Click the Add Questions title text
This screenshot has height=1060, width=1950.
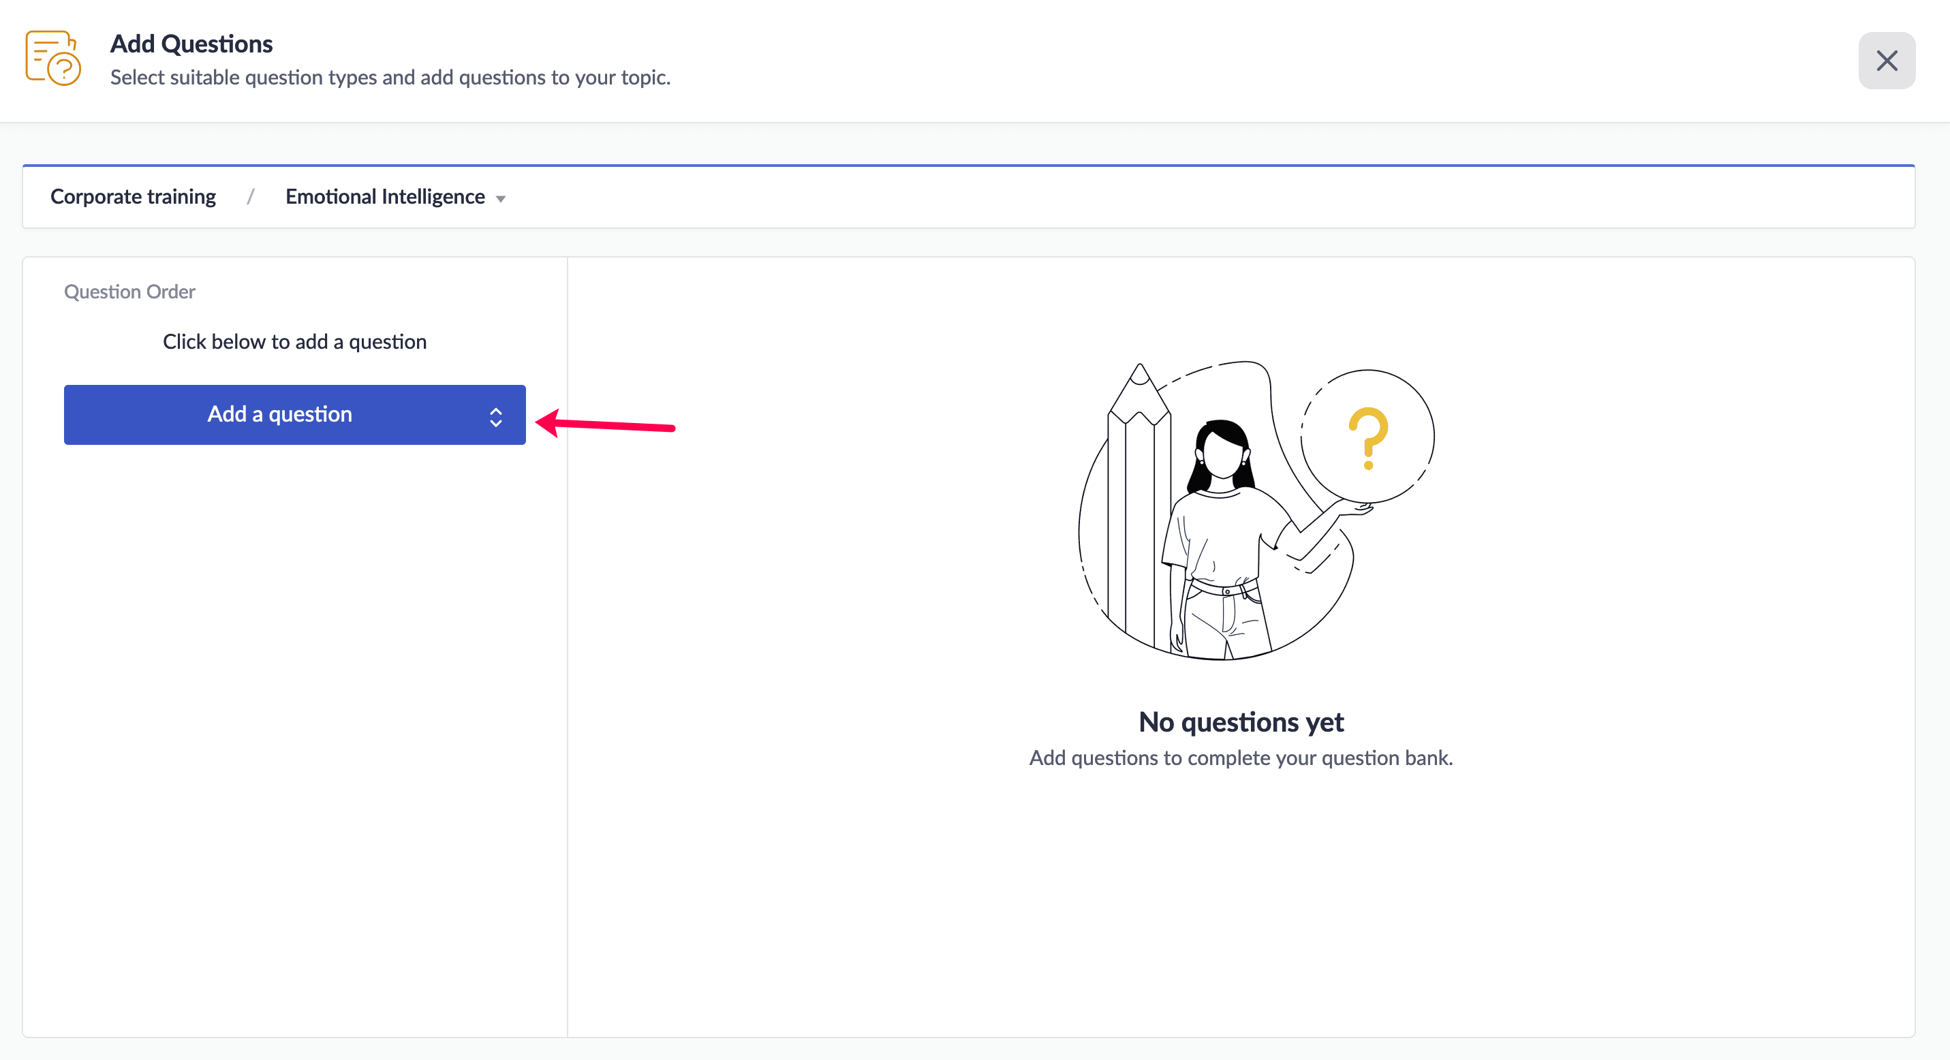(191, 44)
